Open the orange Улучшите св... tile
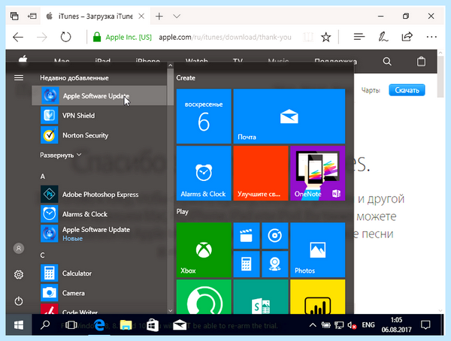The height and width of the screenshot is (341, 451). (x=261, y=173)
